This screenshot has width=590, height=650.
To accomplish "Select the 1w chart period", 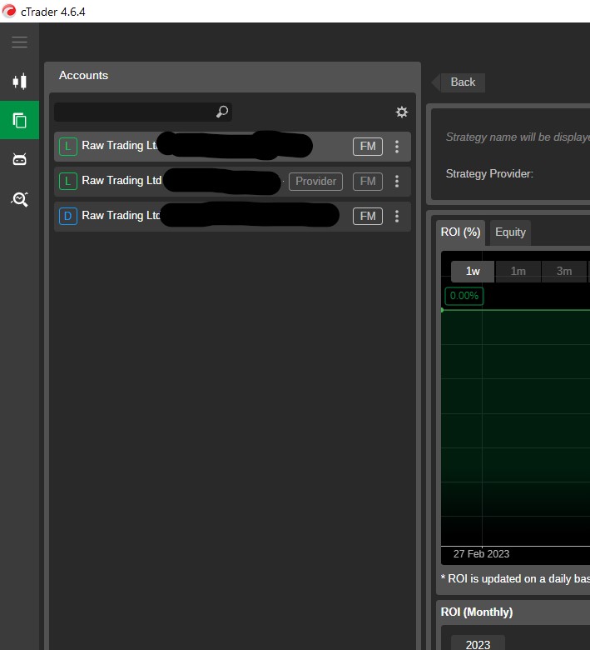I will click(x=473, y=271).
